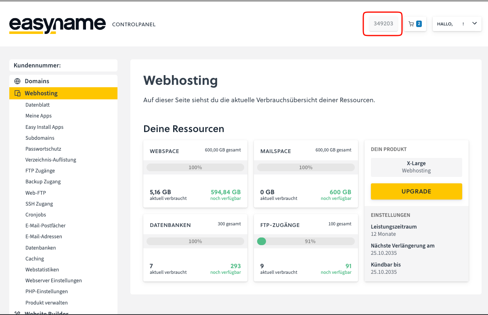Open Webserver Einstellungen
Viewport: 488px width, 315px height.
pyautogui.click(x=53, y=281)
